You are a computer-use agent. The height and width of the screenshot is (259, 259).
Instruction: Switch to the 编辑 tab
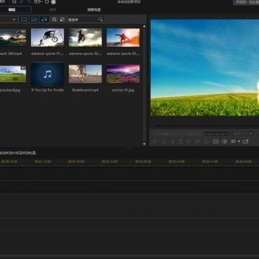[12, 9]
